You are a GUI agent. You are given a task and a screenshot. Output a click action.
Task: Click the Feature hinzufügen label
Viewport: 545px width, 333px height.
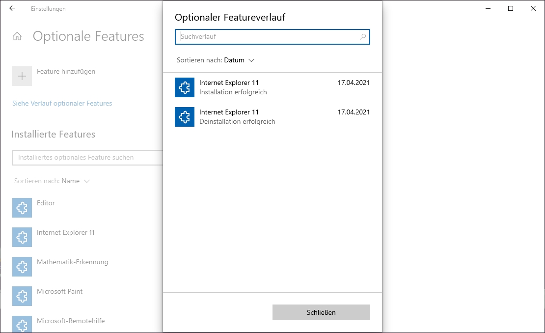(66, 72)
